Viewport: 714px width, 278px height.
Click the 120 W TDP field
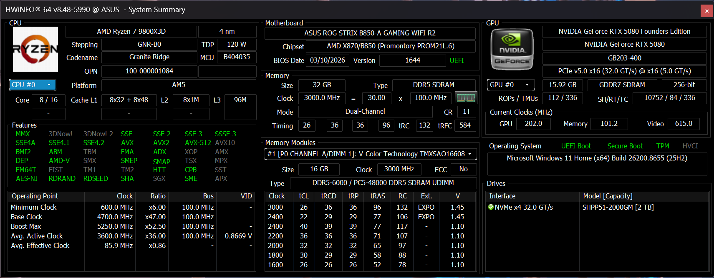pos(236,44)
